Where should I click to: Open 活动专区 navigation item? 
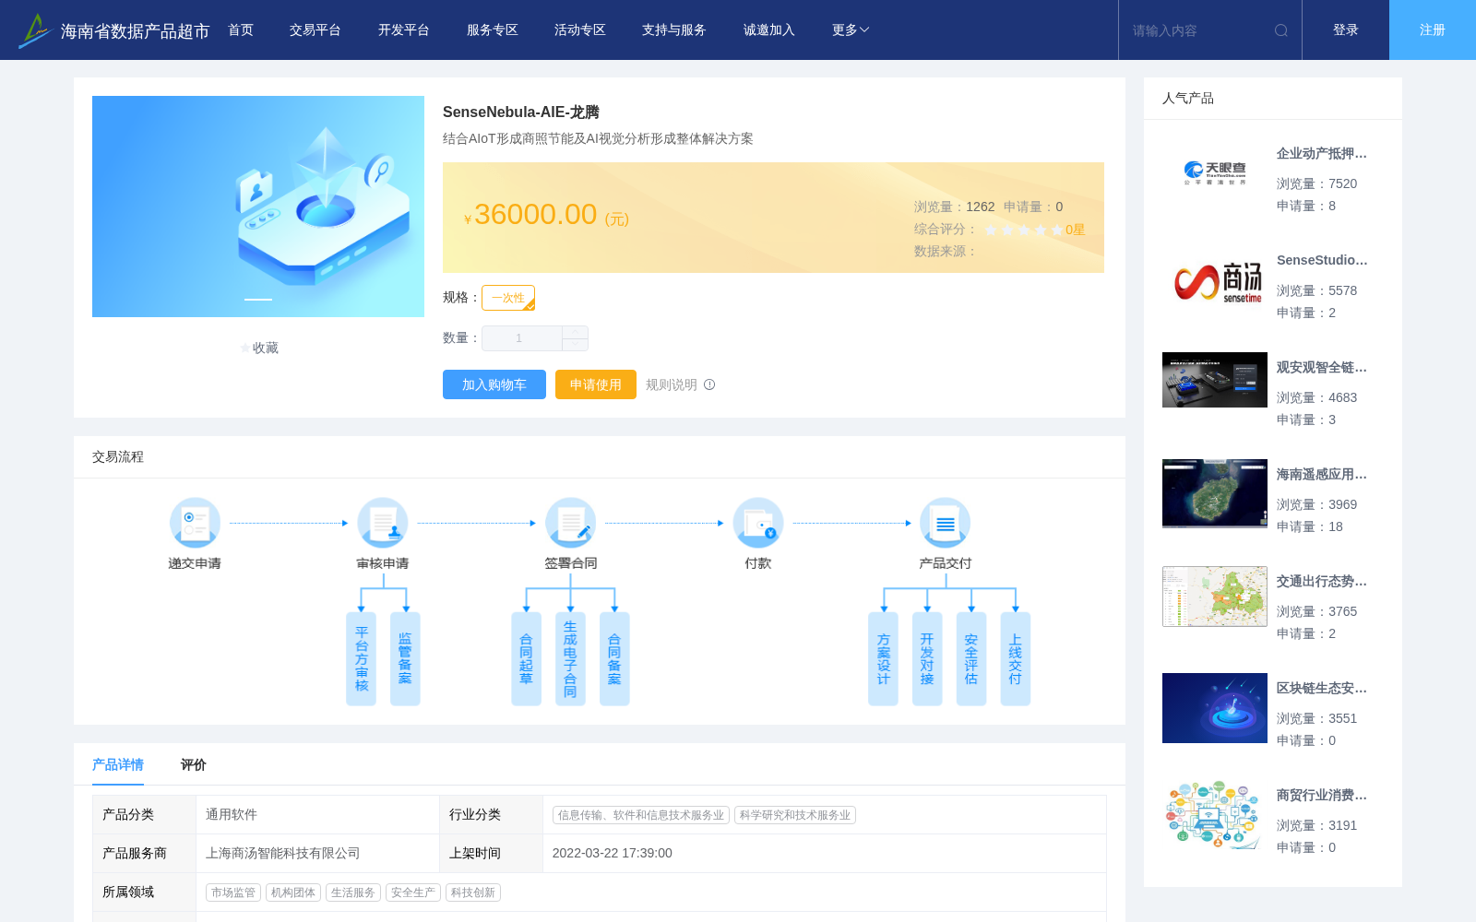pyautogui.click(x=580, y=30)
